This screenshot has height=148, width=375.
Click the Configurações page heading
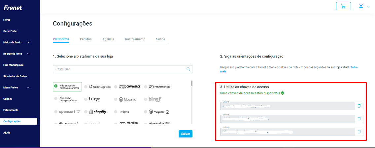[73, 23]
